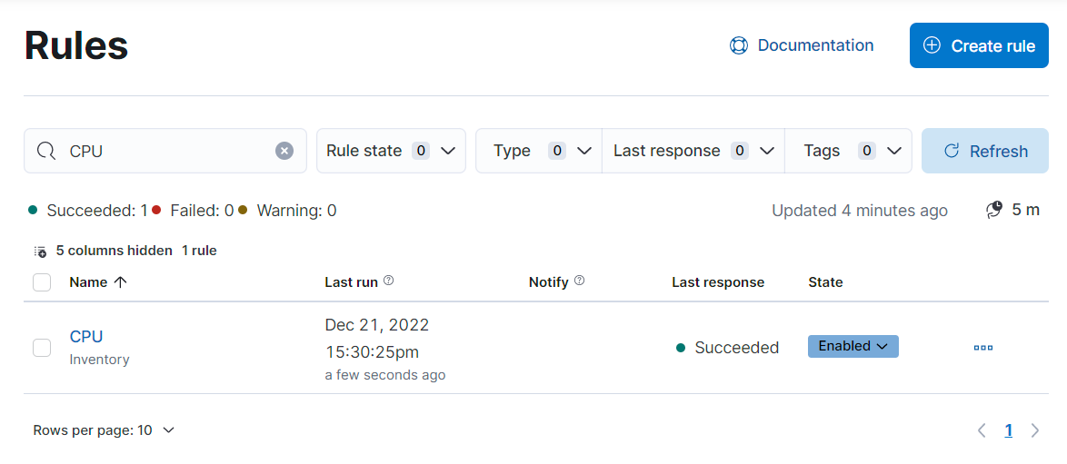The width and height of the screenshot is (1067, 464).
Task: Change the Enabled state dropdown
Action: 853,346
